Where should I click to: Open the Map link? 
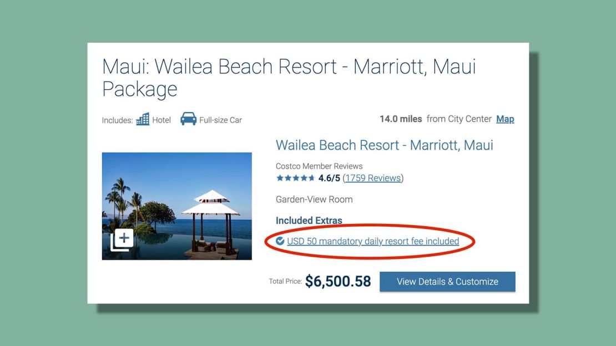coord(505,119)
